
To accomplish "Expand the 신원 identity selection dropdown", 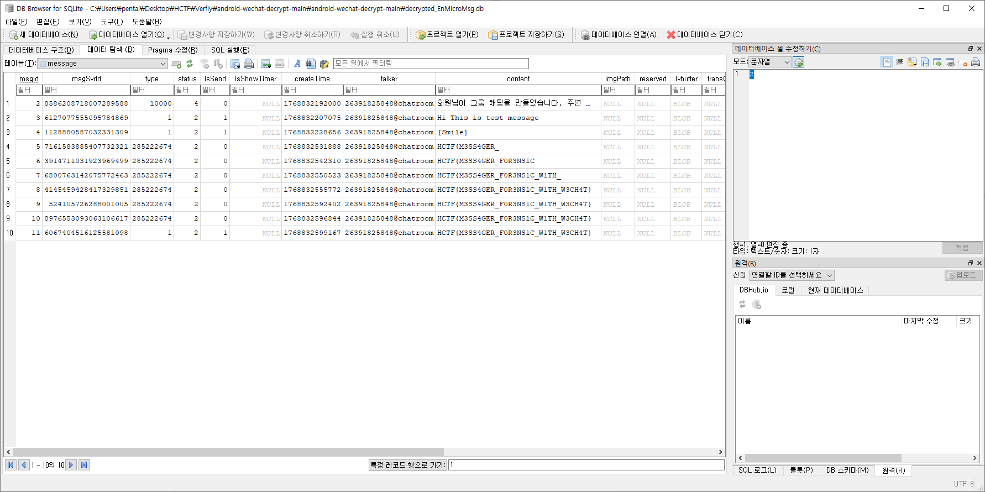I will pyautogui.click(x=792, y=275).
